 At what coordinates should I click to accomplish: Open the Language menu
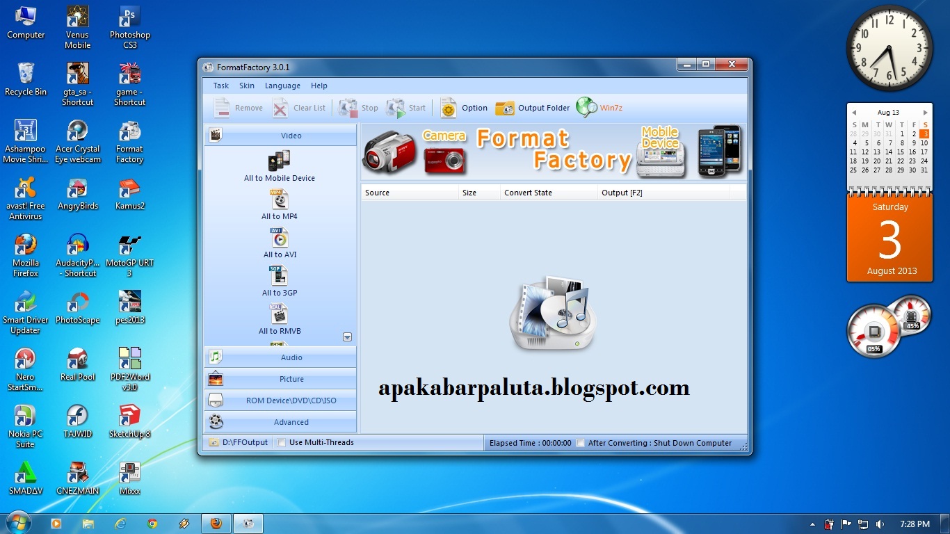[282, 86]
